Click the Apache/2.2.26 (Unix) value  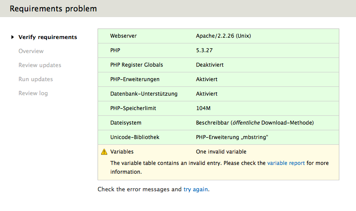pos(223,36)
